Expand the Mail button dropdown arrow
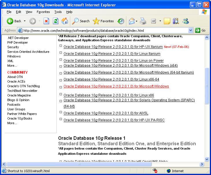 click(x=137, y=21)
